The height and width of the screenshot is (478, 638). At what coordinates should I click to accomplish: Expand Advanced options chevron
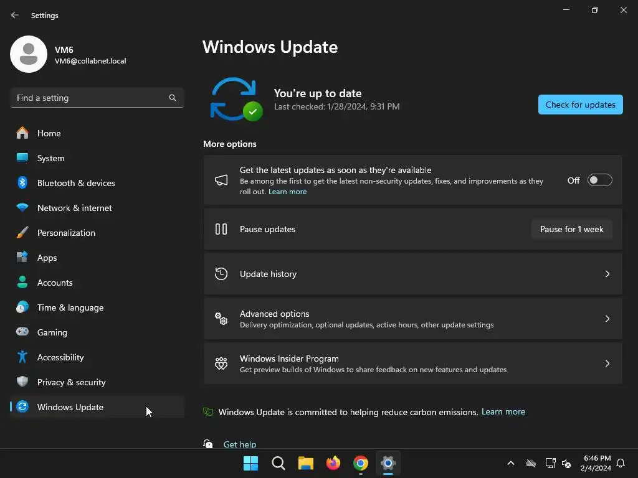click(607, 319)
